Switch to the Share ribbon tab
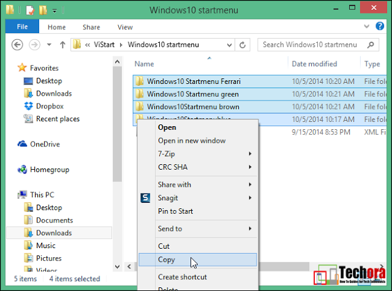Viewport: 392px width, 291px height. [91, 27]
